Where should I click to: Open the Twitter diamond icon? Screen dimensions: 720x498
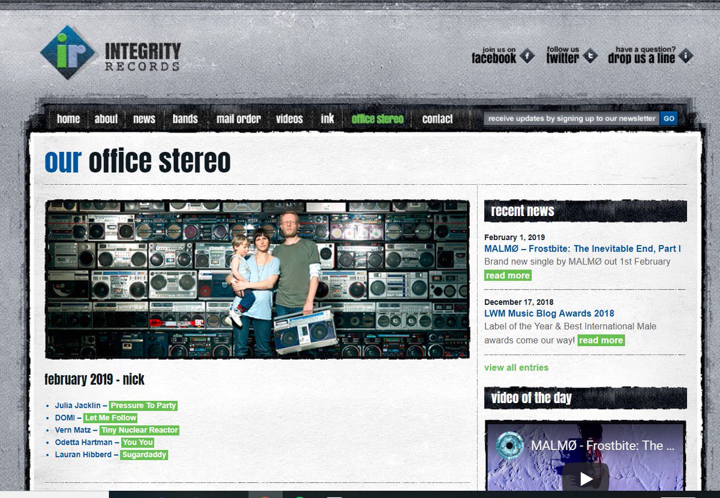click(590, 56)
